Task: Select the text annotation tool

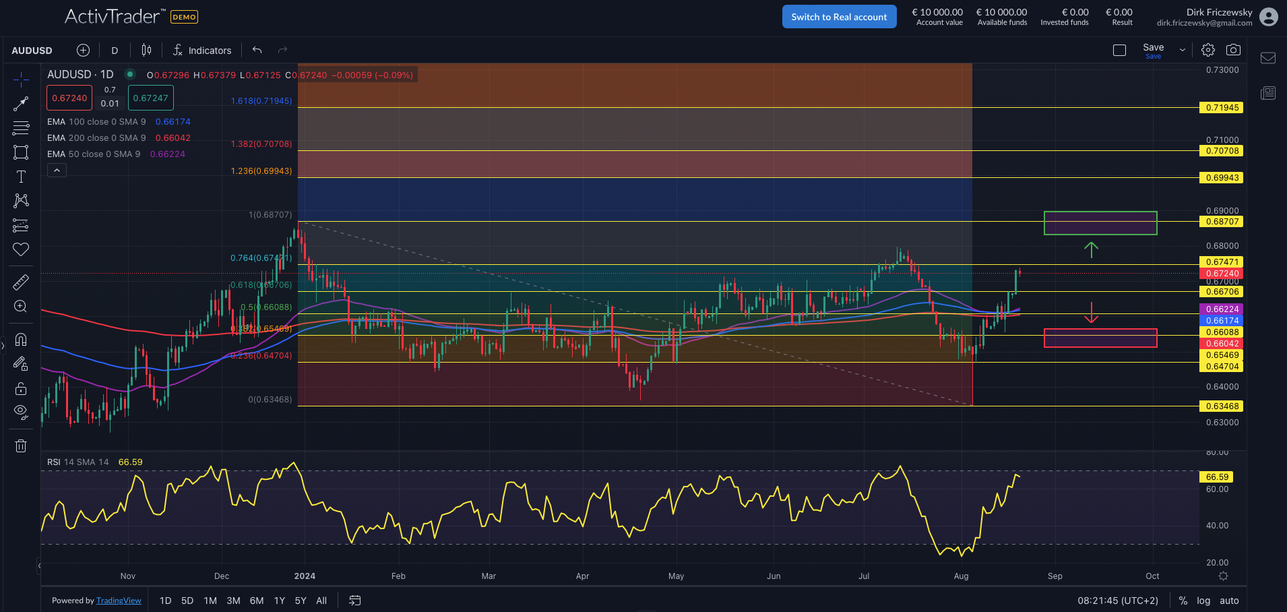Action: pyautogui.click(x=21, y=177)
